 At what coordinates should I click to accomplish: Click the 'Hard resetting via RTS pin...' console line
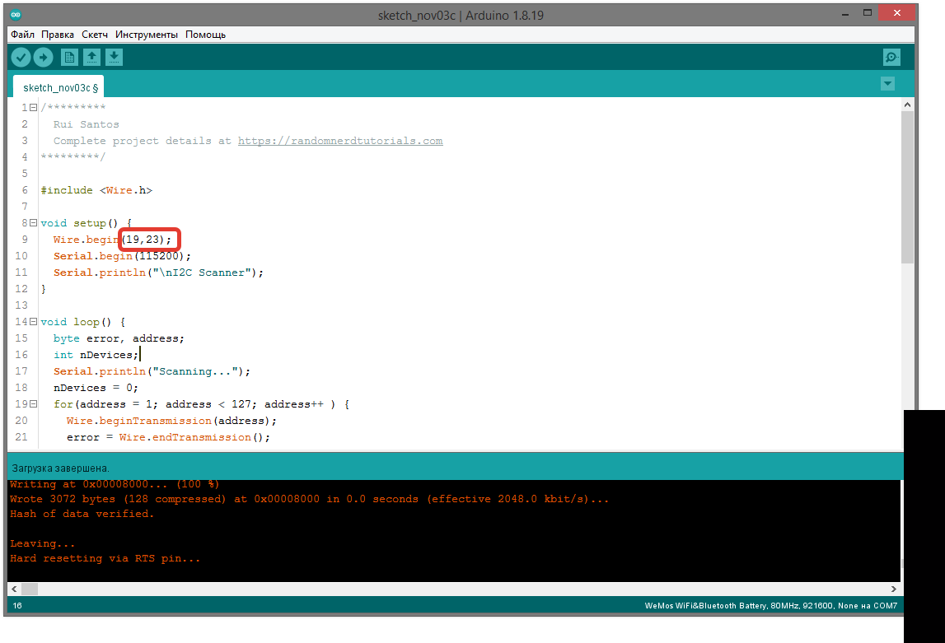pos(105,558)
